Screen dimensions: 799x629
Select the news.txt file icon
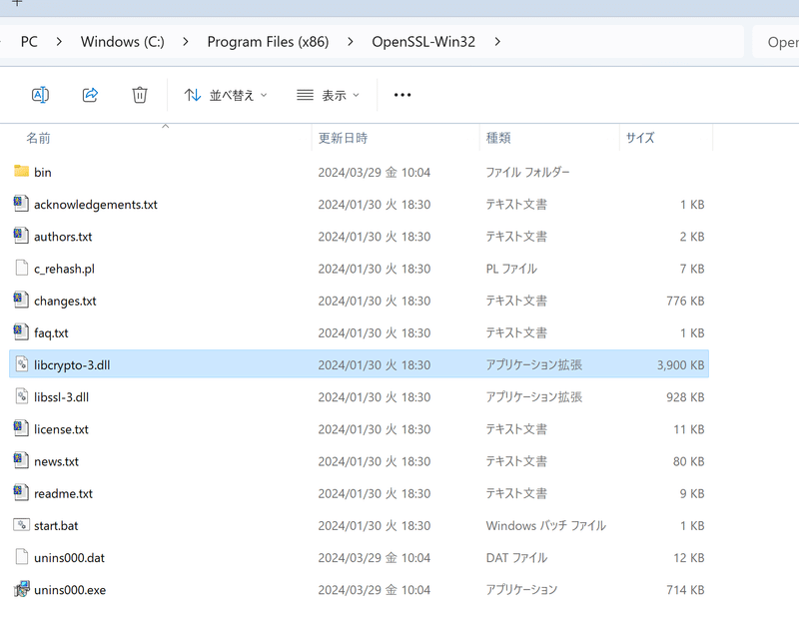[x=21, y=460]
